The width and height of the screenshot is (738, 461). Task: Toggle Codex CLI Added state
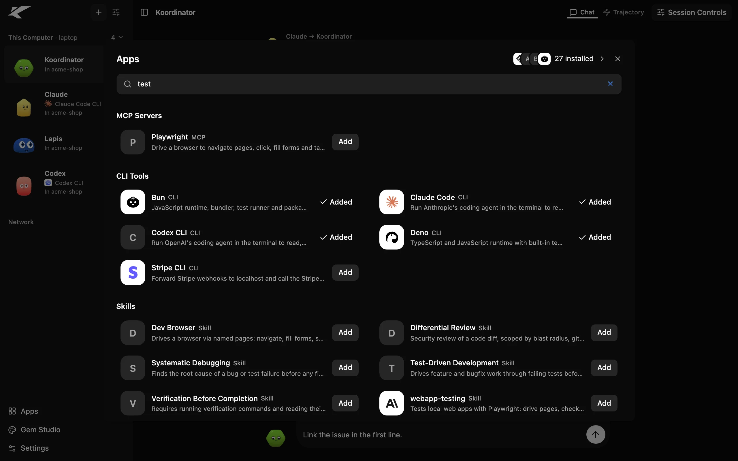pos(336,237)
